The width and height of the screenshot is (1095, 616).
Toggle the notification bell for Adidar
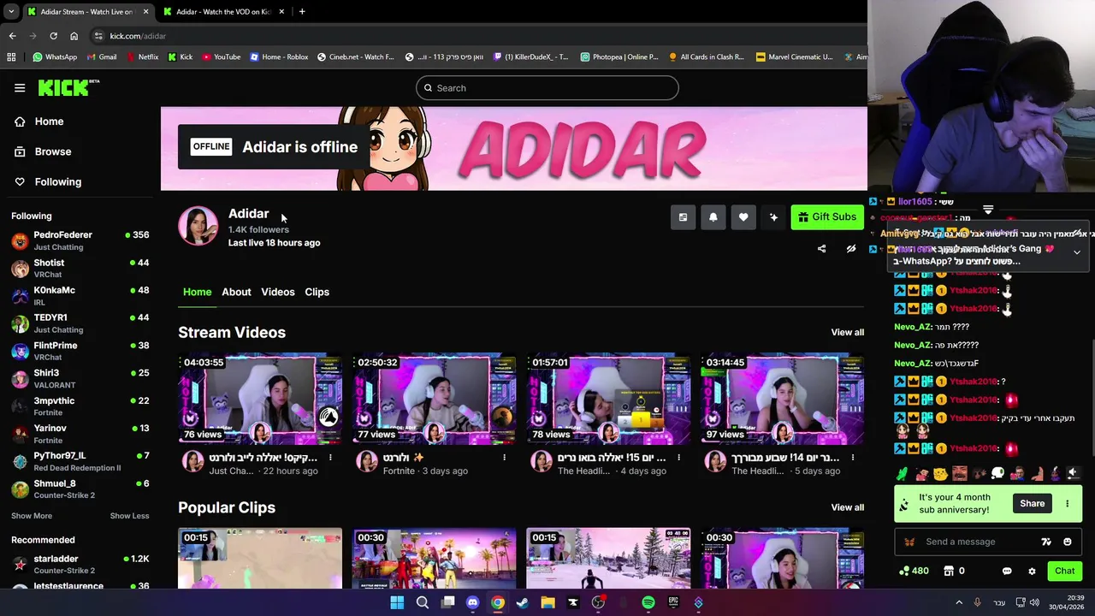(x=713, y=217)
